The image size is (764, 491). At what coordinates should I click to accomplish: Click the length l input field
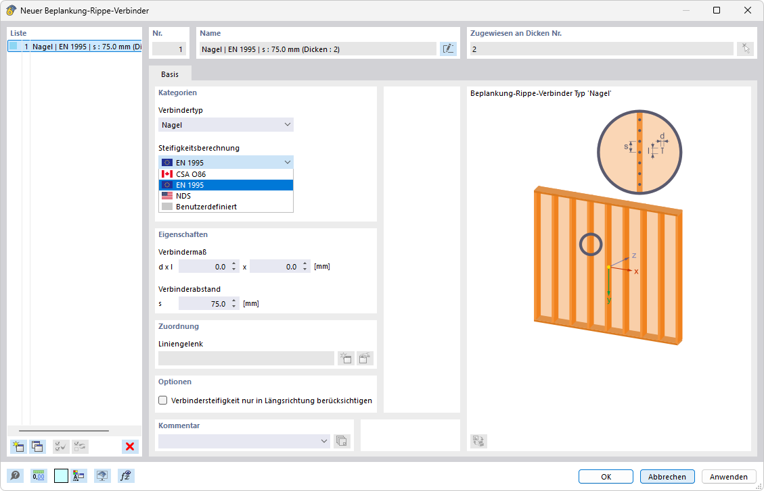pyautogui.click(x=276, y=266)
